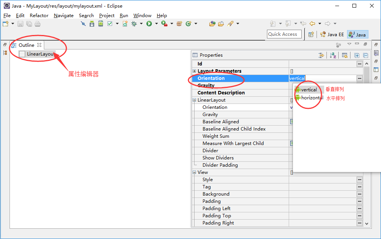
Task: Select the Weight Sum property row
Action: tap(243, 136)
